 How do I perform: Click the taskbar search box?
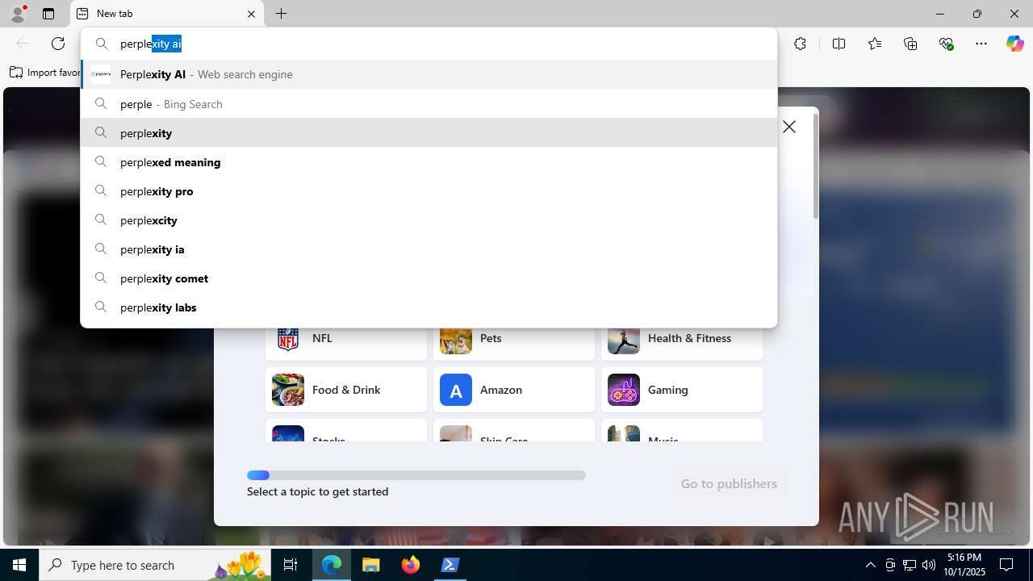point(155,565)
